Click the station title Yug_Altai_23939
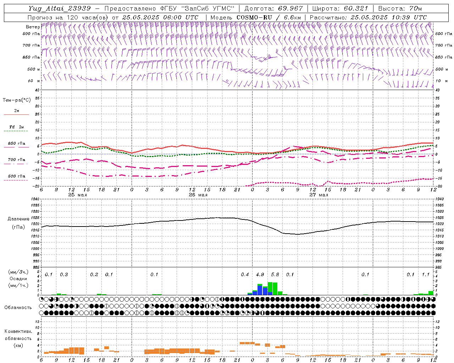The height and width of the screenshot is (363, 454). 60,9
